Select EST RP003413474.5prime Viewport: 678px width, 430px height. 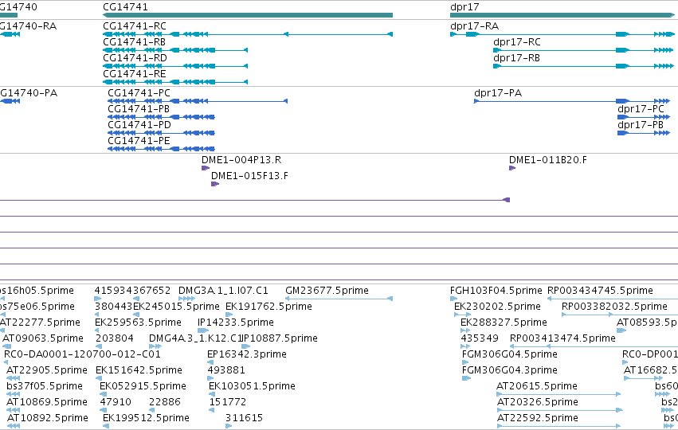coord(562,338)
